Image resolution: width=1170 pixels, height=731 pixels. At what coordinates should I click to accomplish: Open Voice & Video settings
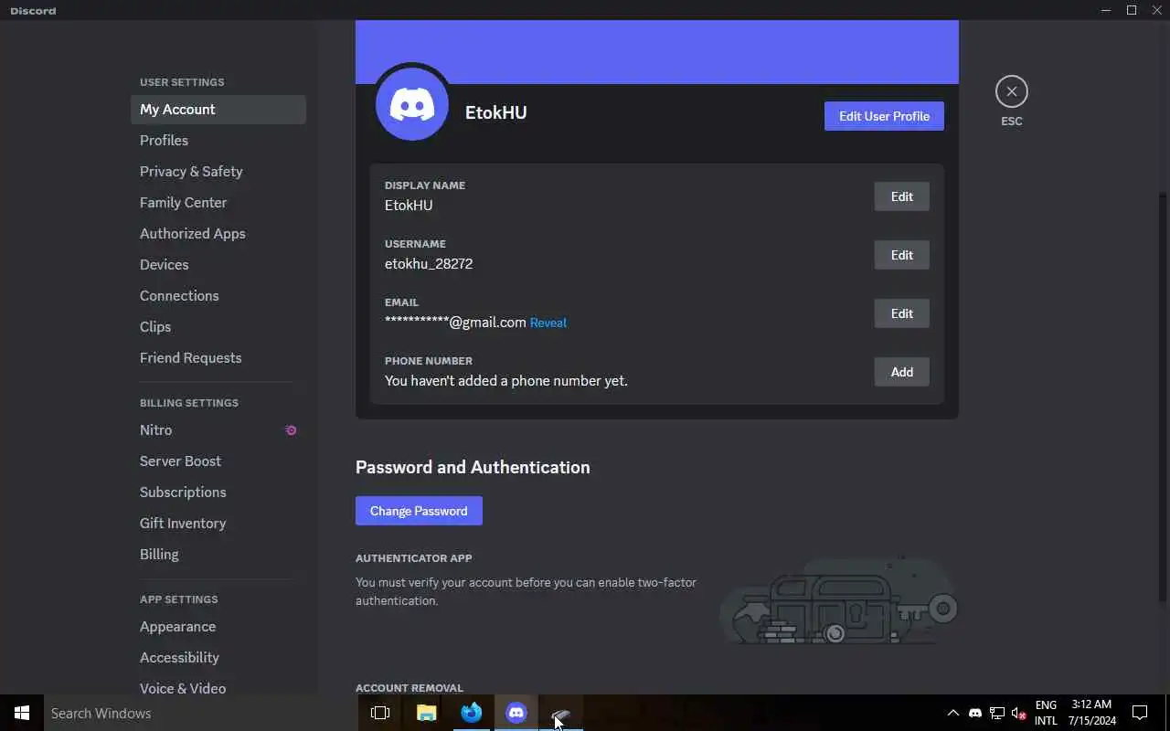[218, 687]
